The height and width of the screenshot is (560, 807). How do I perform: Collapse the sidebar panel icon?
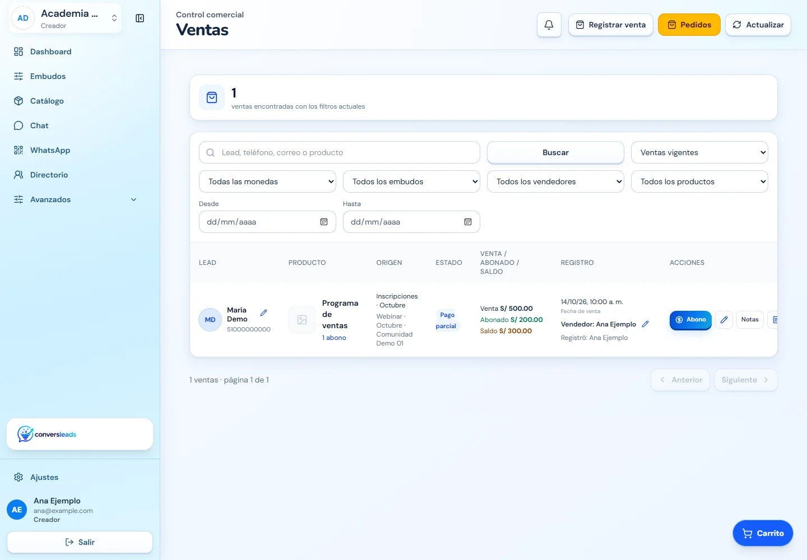click(x=140, y=18)
